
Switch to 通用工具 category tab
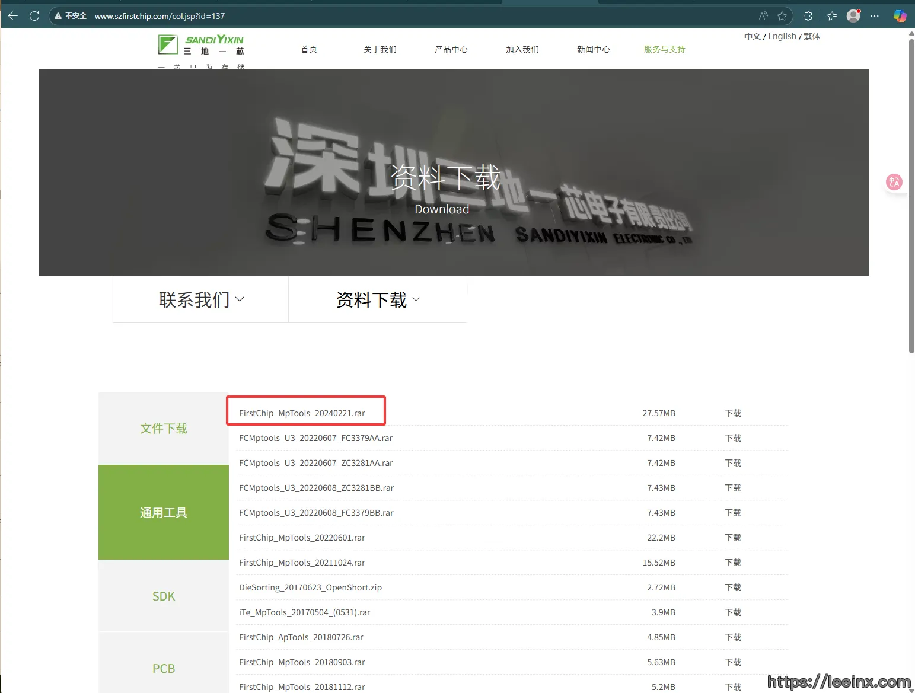[x=164, y=512]
